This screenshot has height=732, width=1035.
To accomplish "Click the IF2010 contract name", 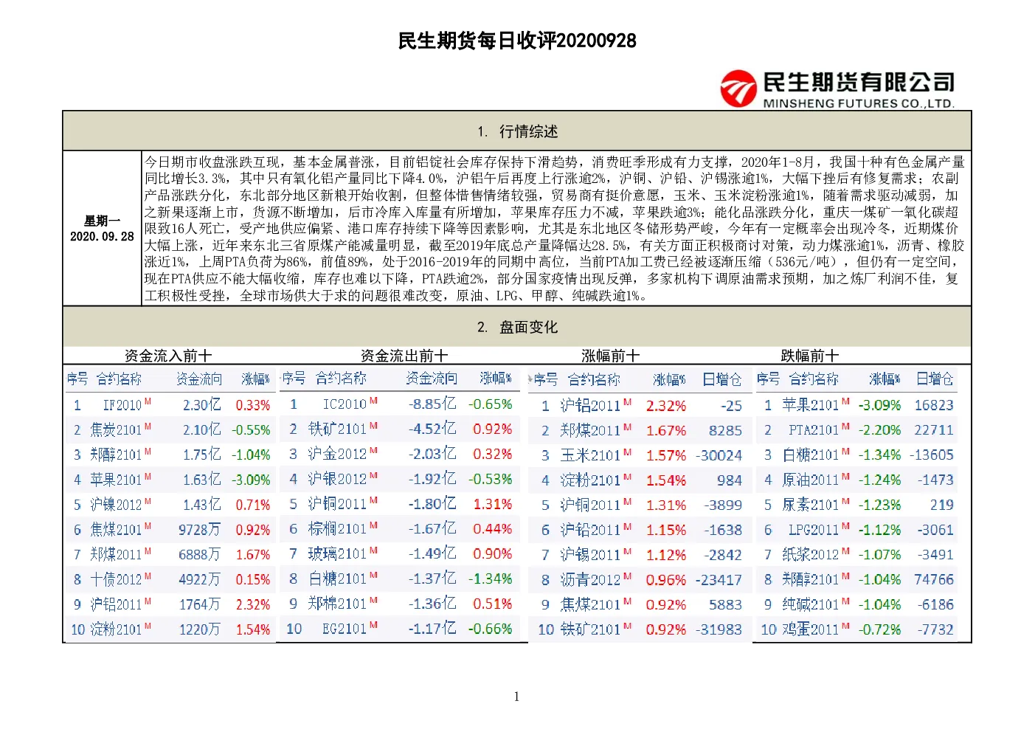I will 122,405.
